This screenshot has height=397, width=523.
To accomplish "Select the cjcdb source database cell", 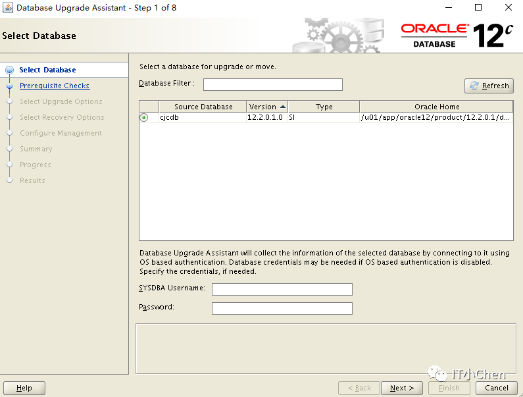I will [x=203, y=118].
